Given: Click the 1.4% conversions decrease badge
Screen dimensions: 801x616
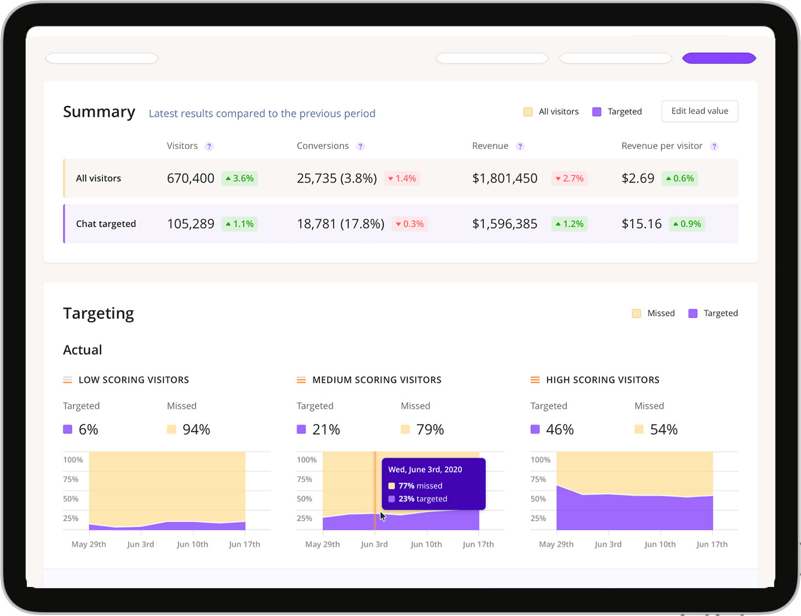Looking at the screenshot, I should [x=402, y=178].
